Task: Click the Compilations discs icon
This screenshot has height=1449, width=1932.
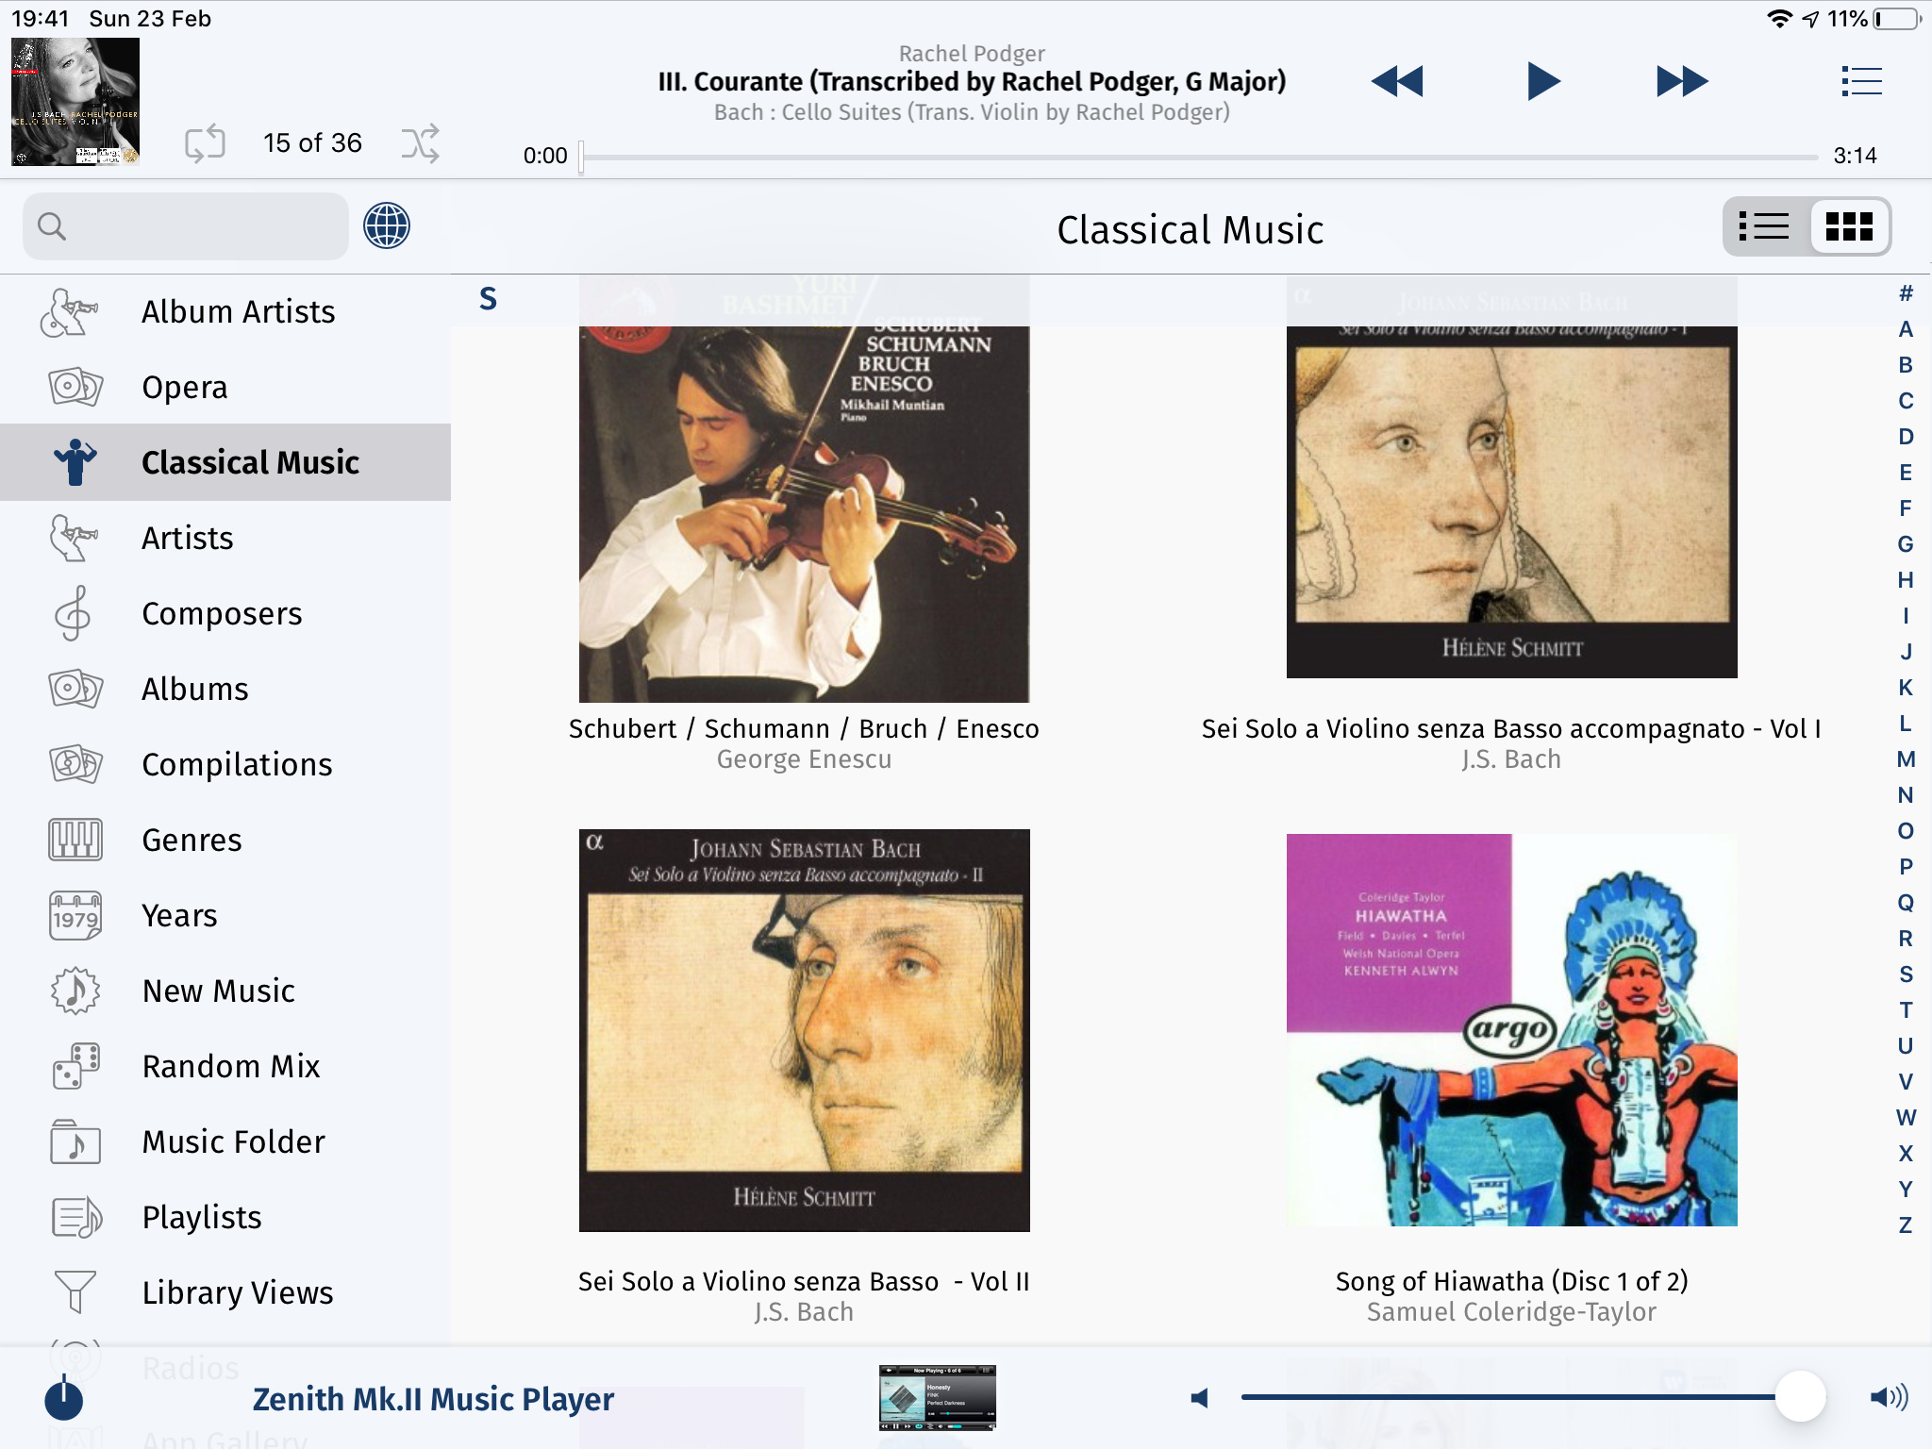Action: pos(75,764)
